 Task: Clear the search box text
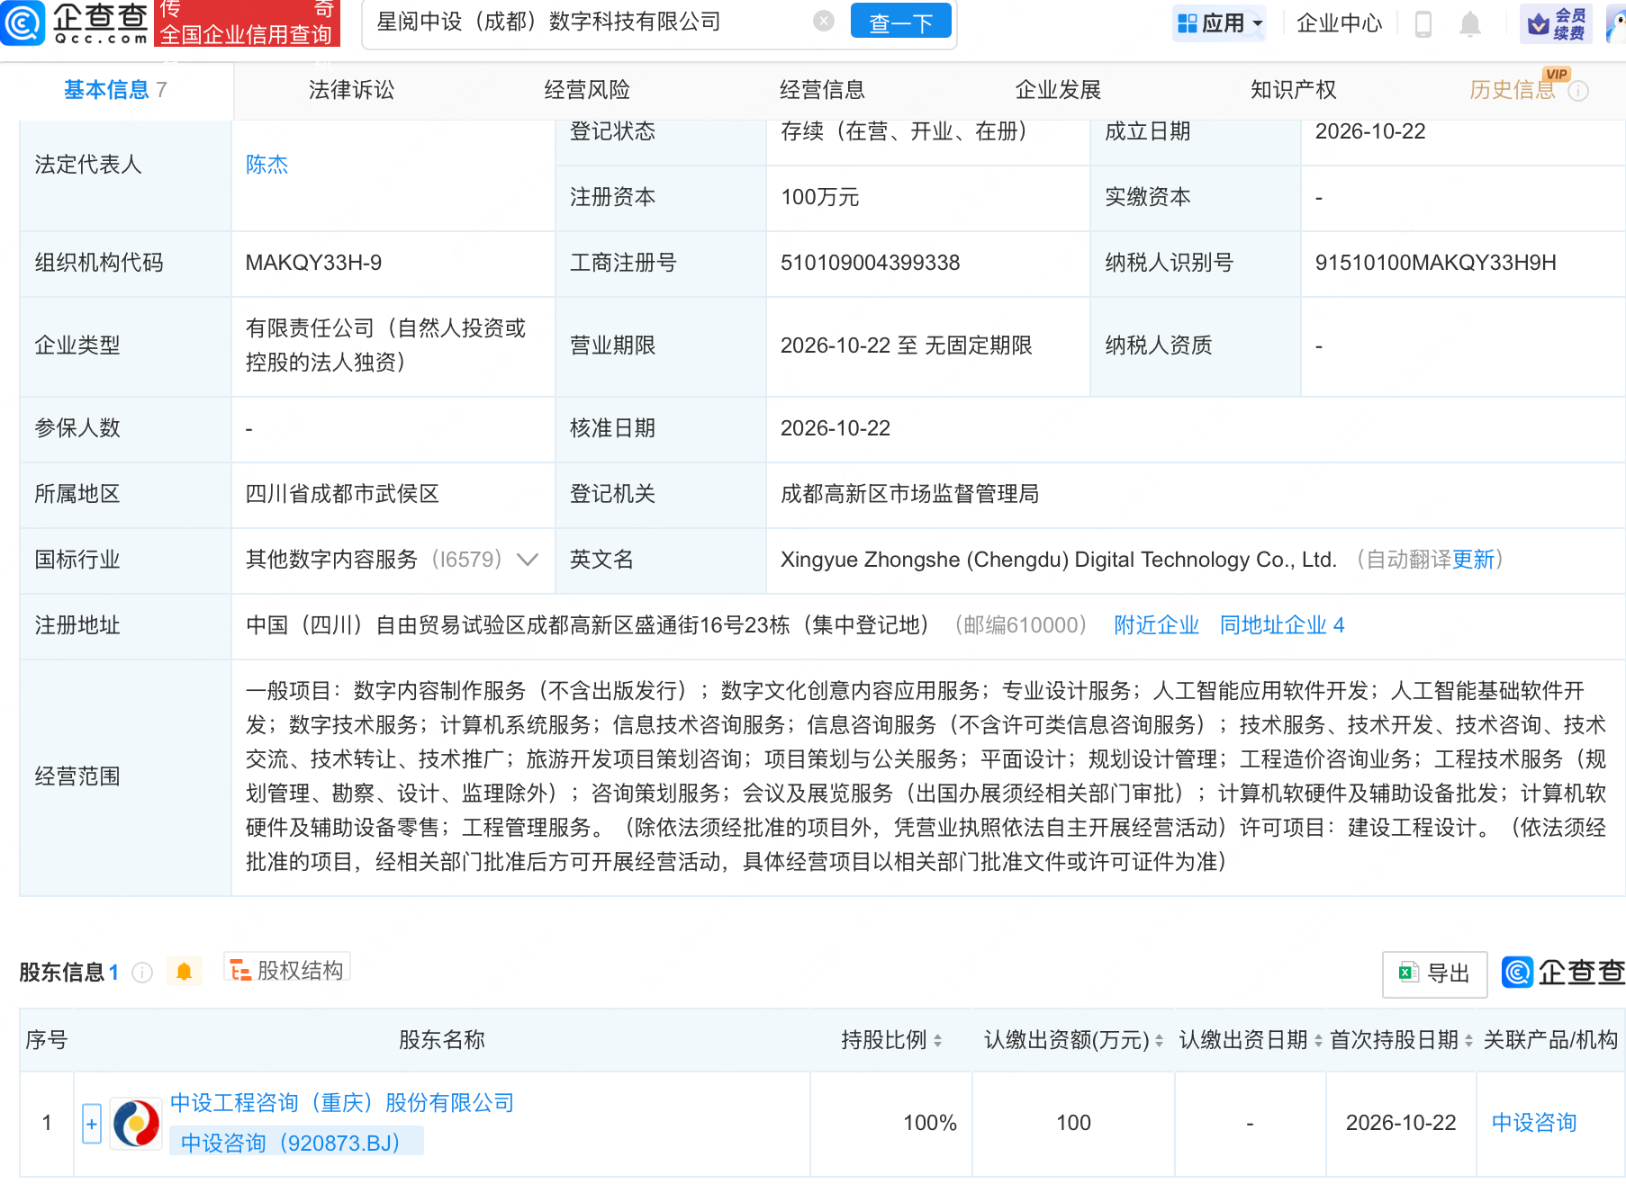(823, 21)
